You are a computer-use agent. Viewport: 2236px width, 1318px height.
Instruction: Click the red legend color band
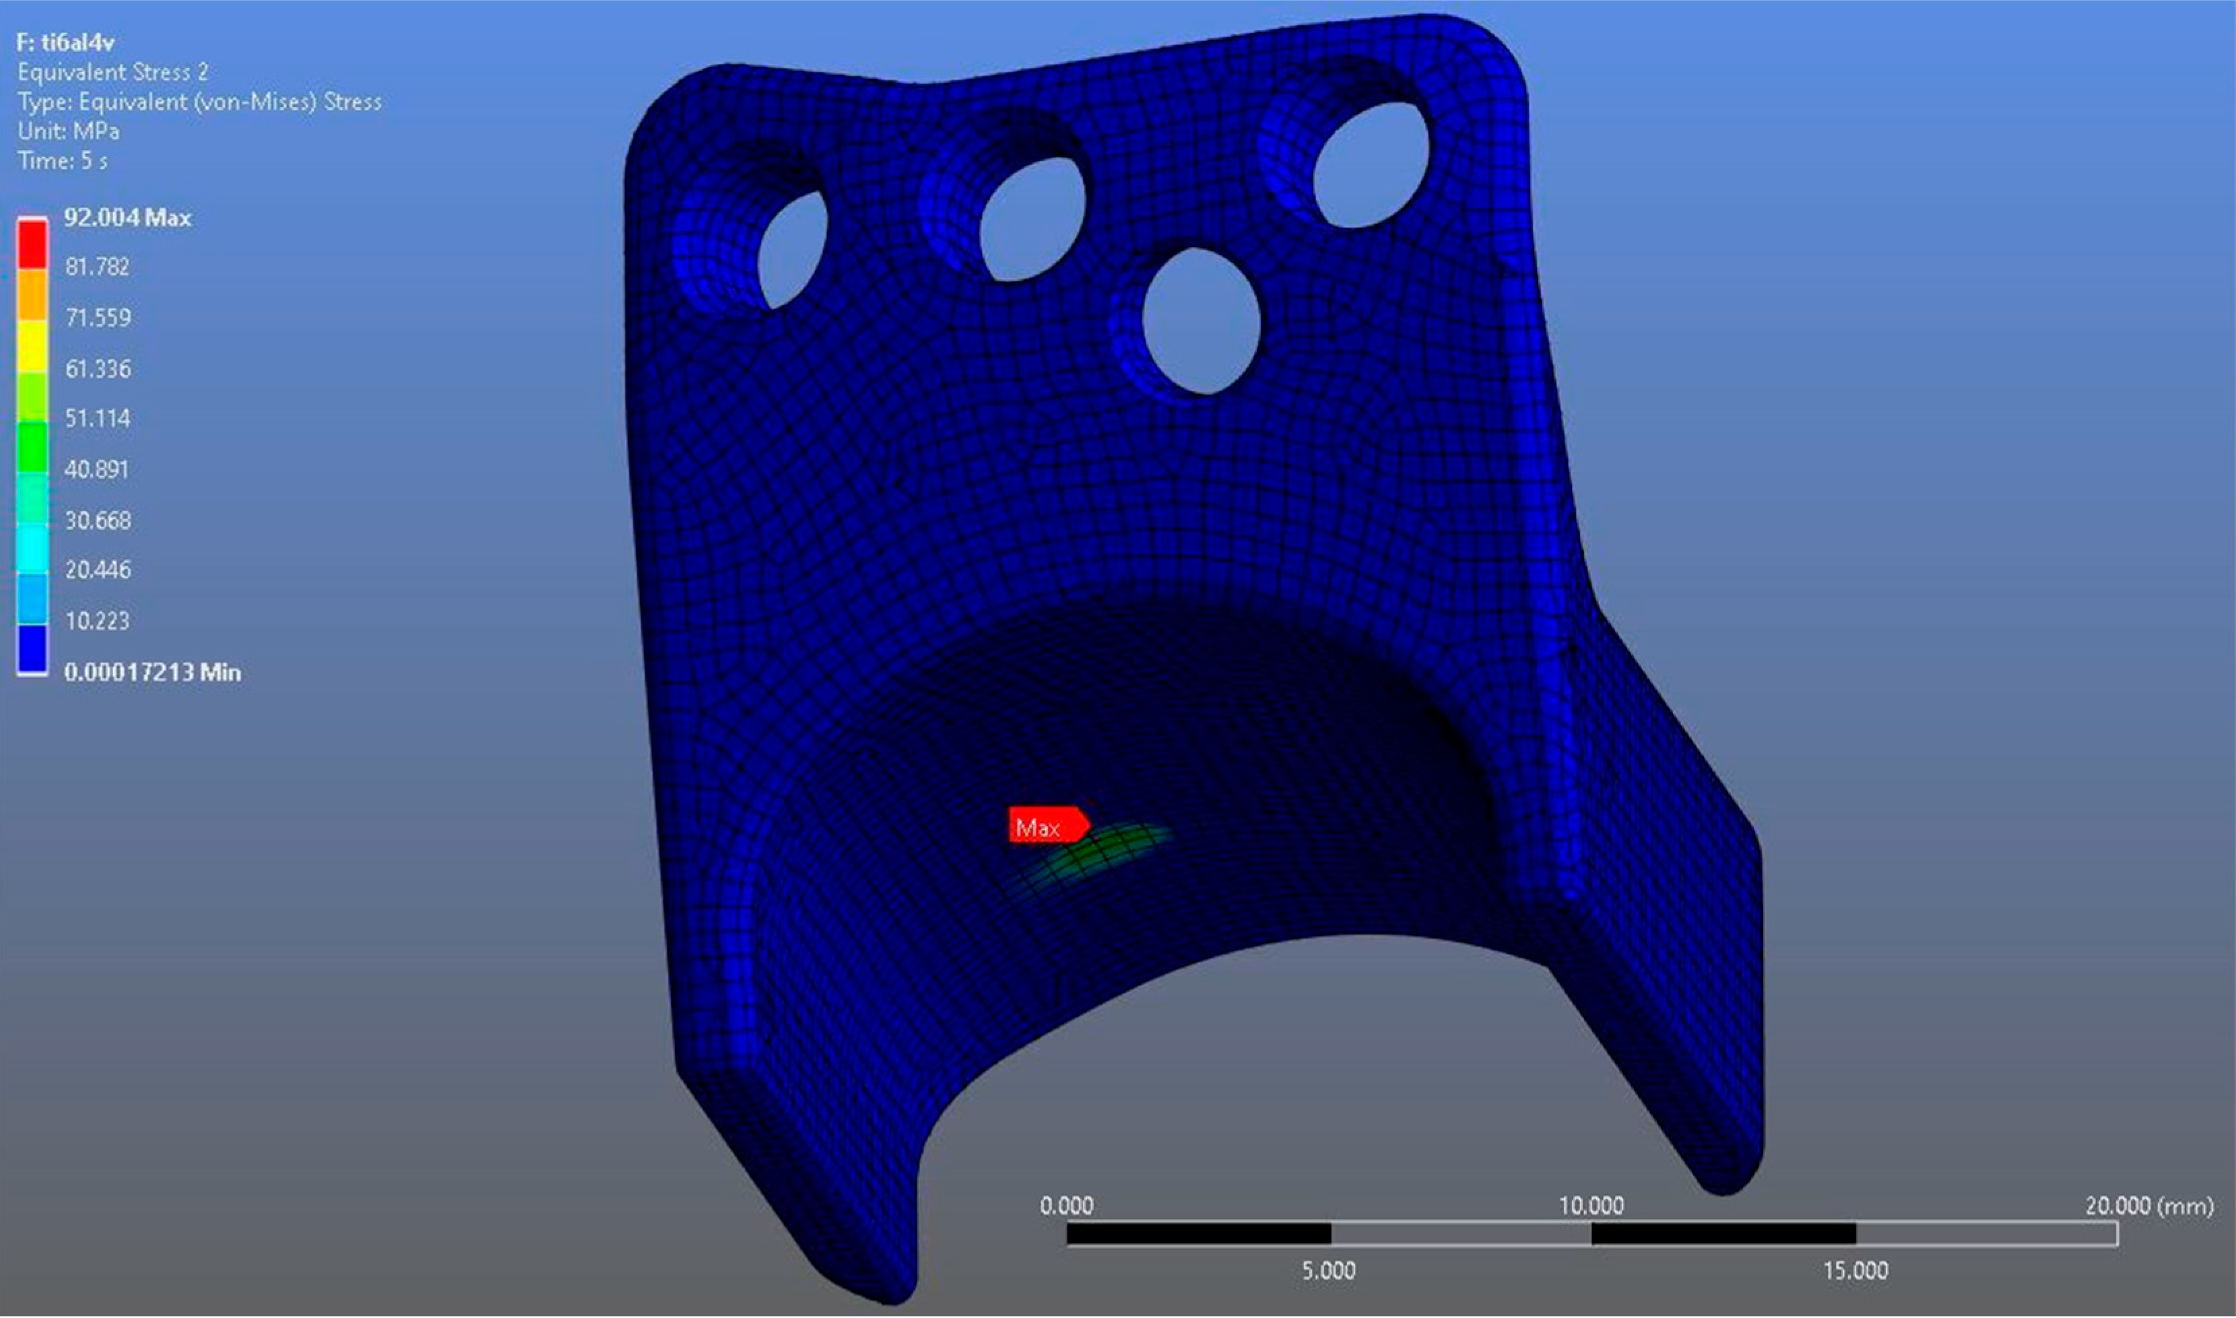pyautogui.click(x=33, y=244)
